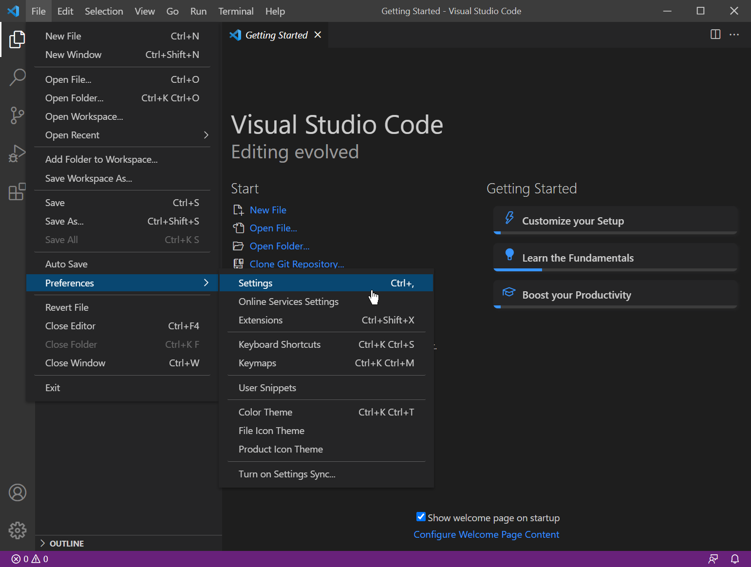
Task: Click the lightbulb icon on Learn the Fundamentals
Action: 509,254
